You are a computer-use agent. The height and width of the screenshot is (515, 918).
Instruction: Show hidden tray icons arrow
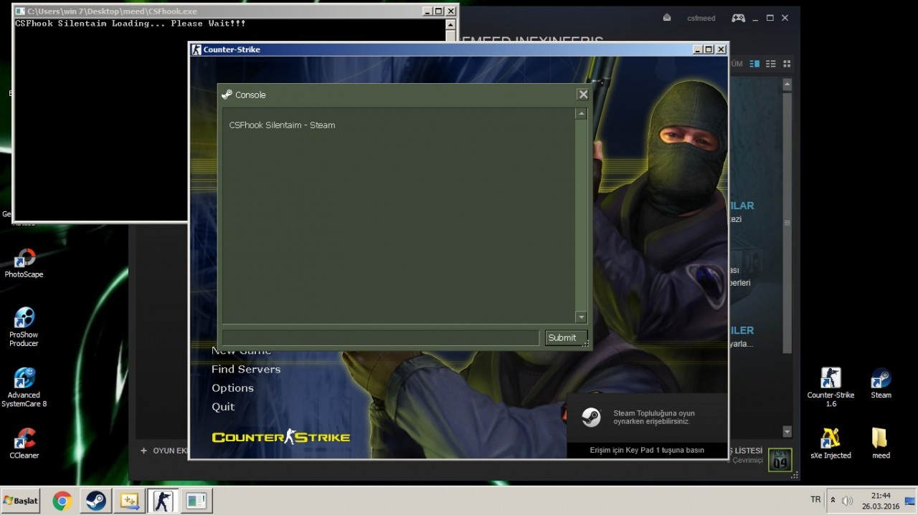(833, 500)
